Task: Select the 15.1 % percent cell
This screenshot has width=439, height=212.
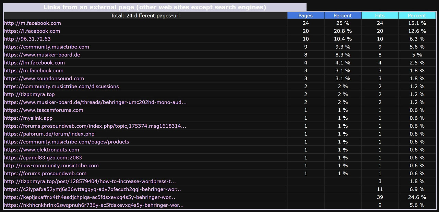Action: 417,23
